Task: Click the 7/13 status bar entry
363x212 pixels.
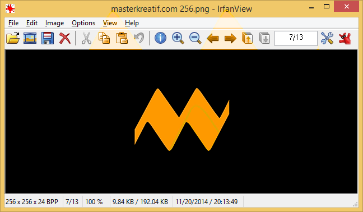Action: [72, 201]
